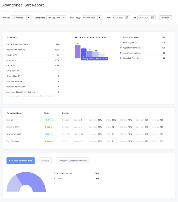Click the Recovered Carts Rate row
The image size is (178, 202).
(x=33, y=50)
